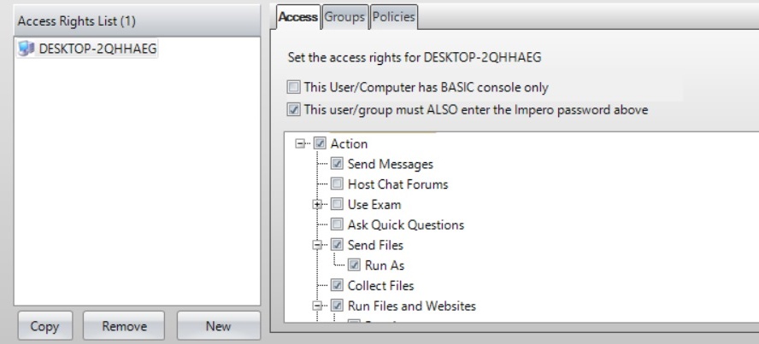The height and width of the screenshot is (344, 759).
Task: Click the DESKTOP-2QHHAEG computer icon
Action: click(25, 49)
